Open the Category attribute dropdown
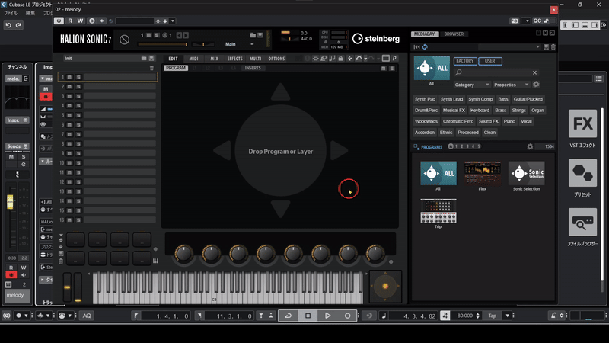The height and width of the screenshot is (343, 609). click(472, 85)
